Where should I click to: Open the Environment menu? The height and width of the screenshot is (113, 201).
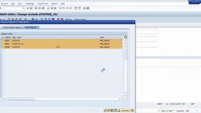click(x=43, y=4)
